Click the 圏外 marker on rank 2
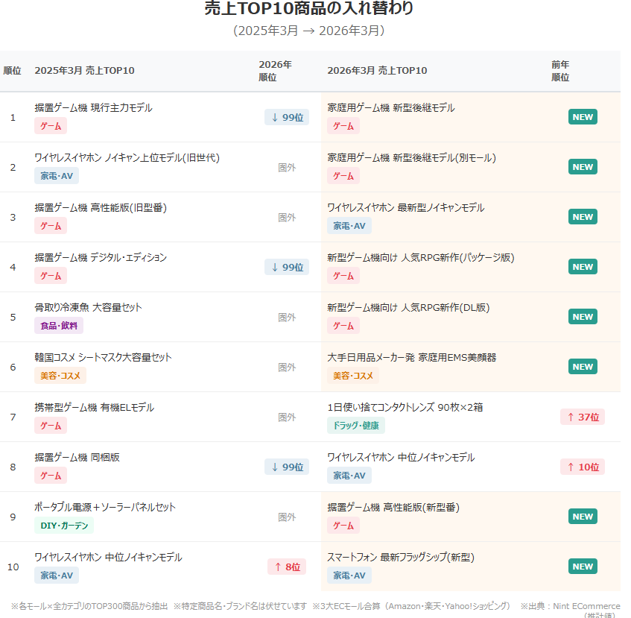Screen dimensions: 631x618 286,167
